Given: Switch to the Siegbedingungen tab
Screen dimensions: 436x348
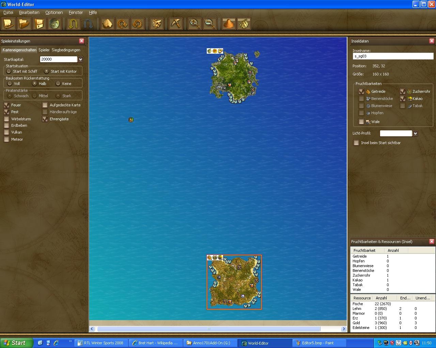Looking at the screenshot, I should [x=66, y=50].
